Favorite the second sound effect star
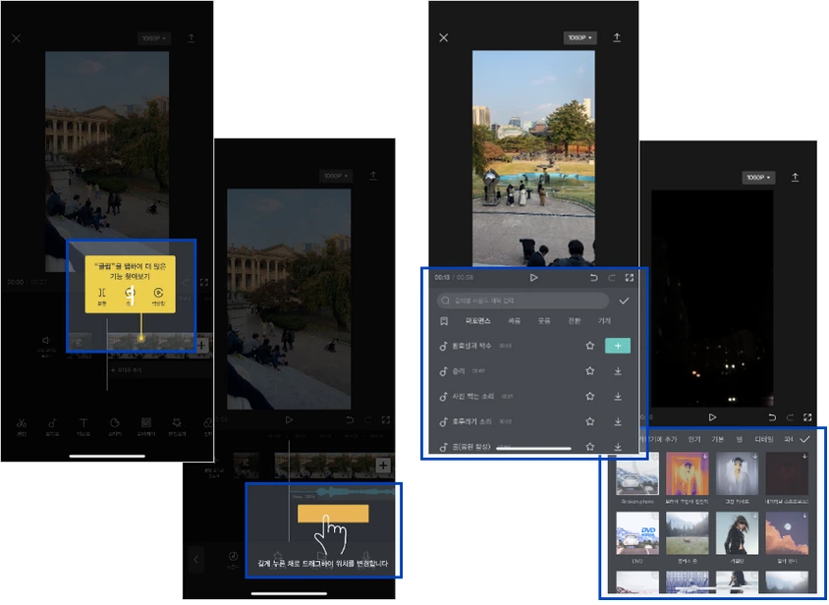 point(590,371)
